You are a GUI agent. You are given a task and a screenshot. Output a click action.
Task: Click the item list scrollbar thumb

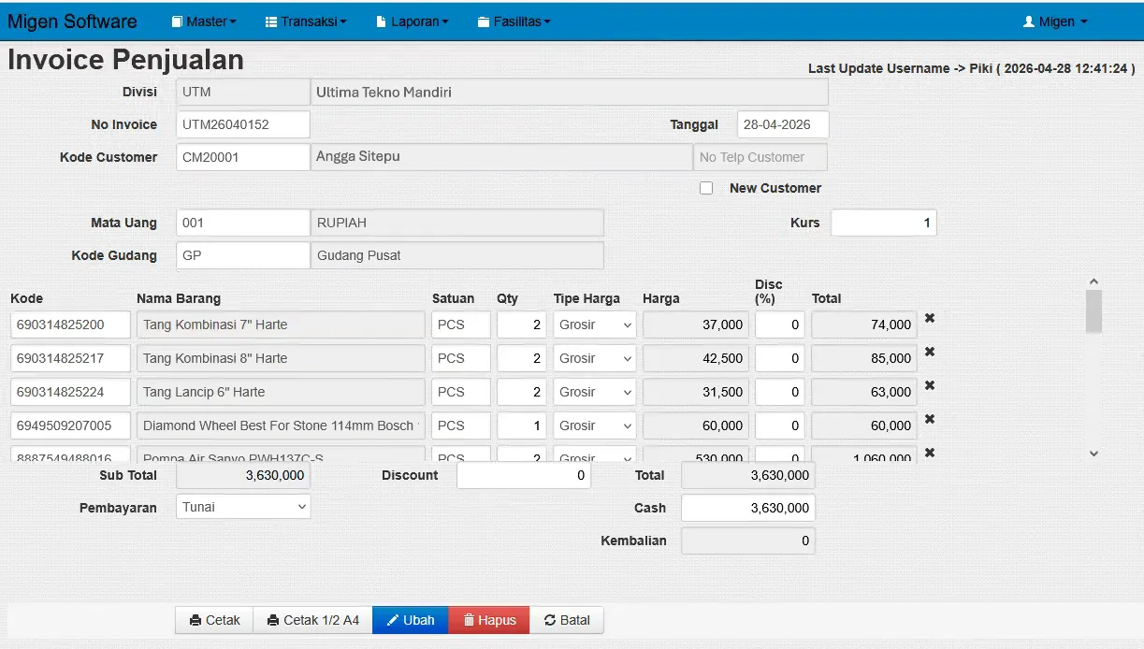click(x=1093, y=311)
